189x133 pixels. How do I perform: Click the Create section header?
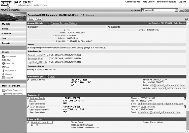tap(13, 52)
